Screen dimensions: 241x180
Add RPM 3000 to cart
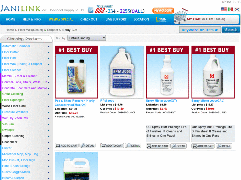pos(112,145)
